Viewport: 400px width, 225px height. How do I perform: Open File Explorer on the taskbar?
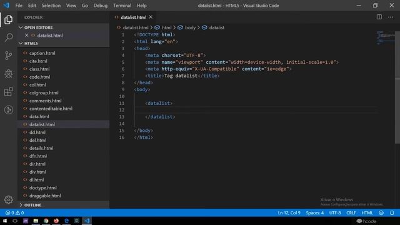(36, 221)
